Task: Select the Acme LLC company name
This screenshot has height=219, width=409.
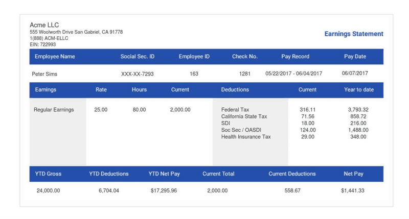Action: [44, 25]
